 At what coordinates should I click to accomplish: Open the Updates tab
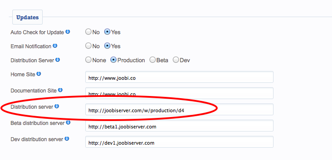[x=28, y=17]
